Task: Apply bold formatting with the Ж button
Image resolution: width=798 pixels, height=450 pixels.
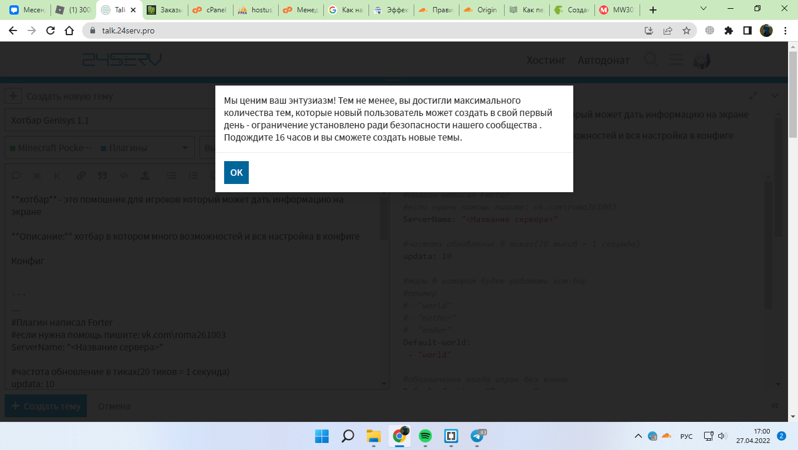Action: click(37, 175)
